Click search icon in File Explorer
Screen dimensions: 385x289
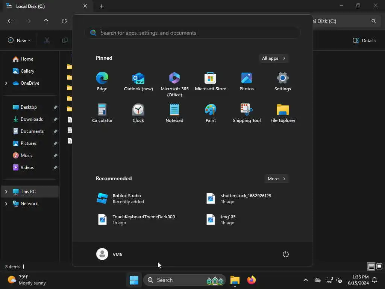click(373, 21)
